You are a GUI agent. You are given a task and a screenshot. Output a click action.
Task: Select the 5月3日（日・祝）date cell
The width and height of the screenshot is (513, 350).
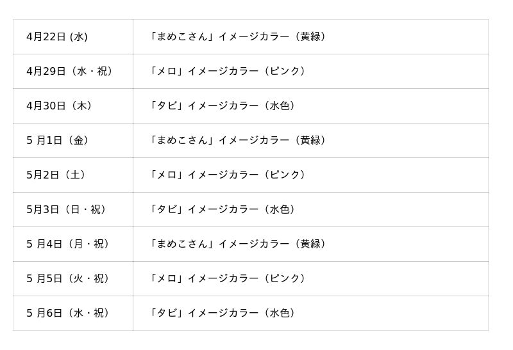click(67, 210)
